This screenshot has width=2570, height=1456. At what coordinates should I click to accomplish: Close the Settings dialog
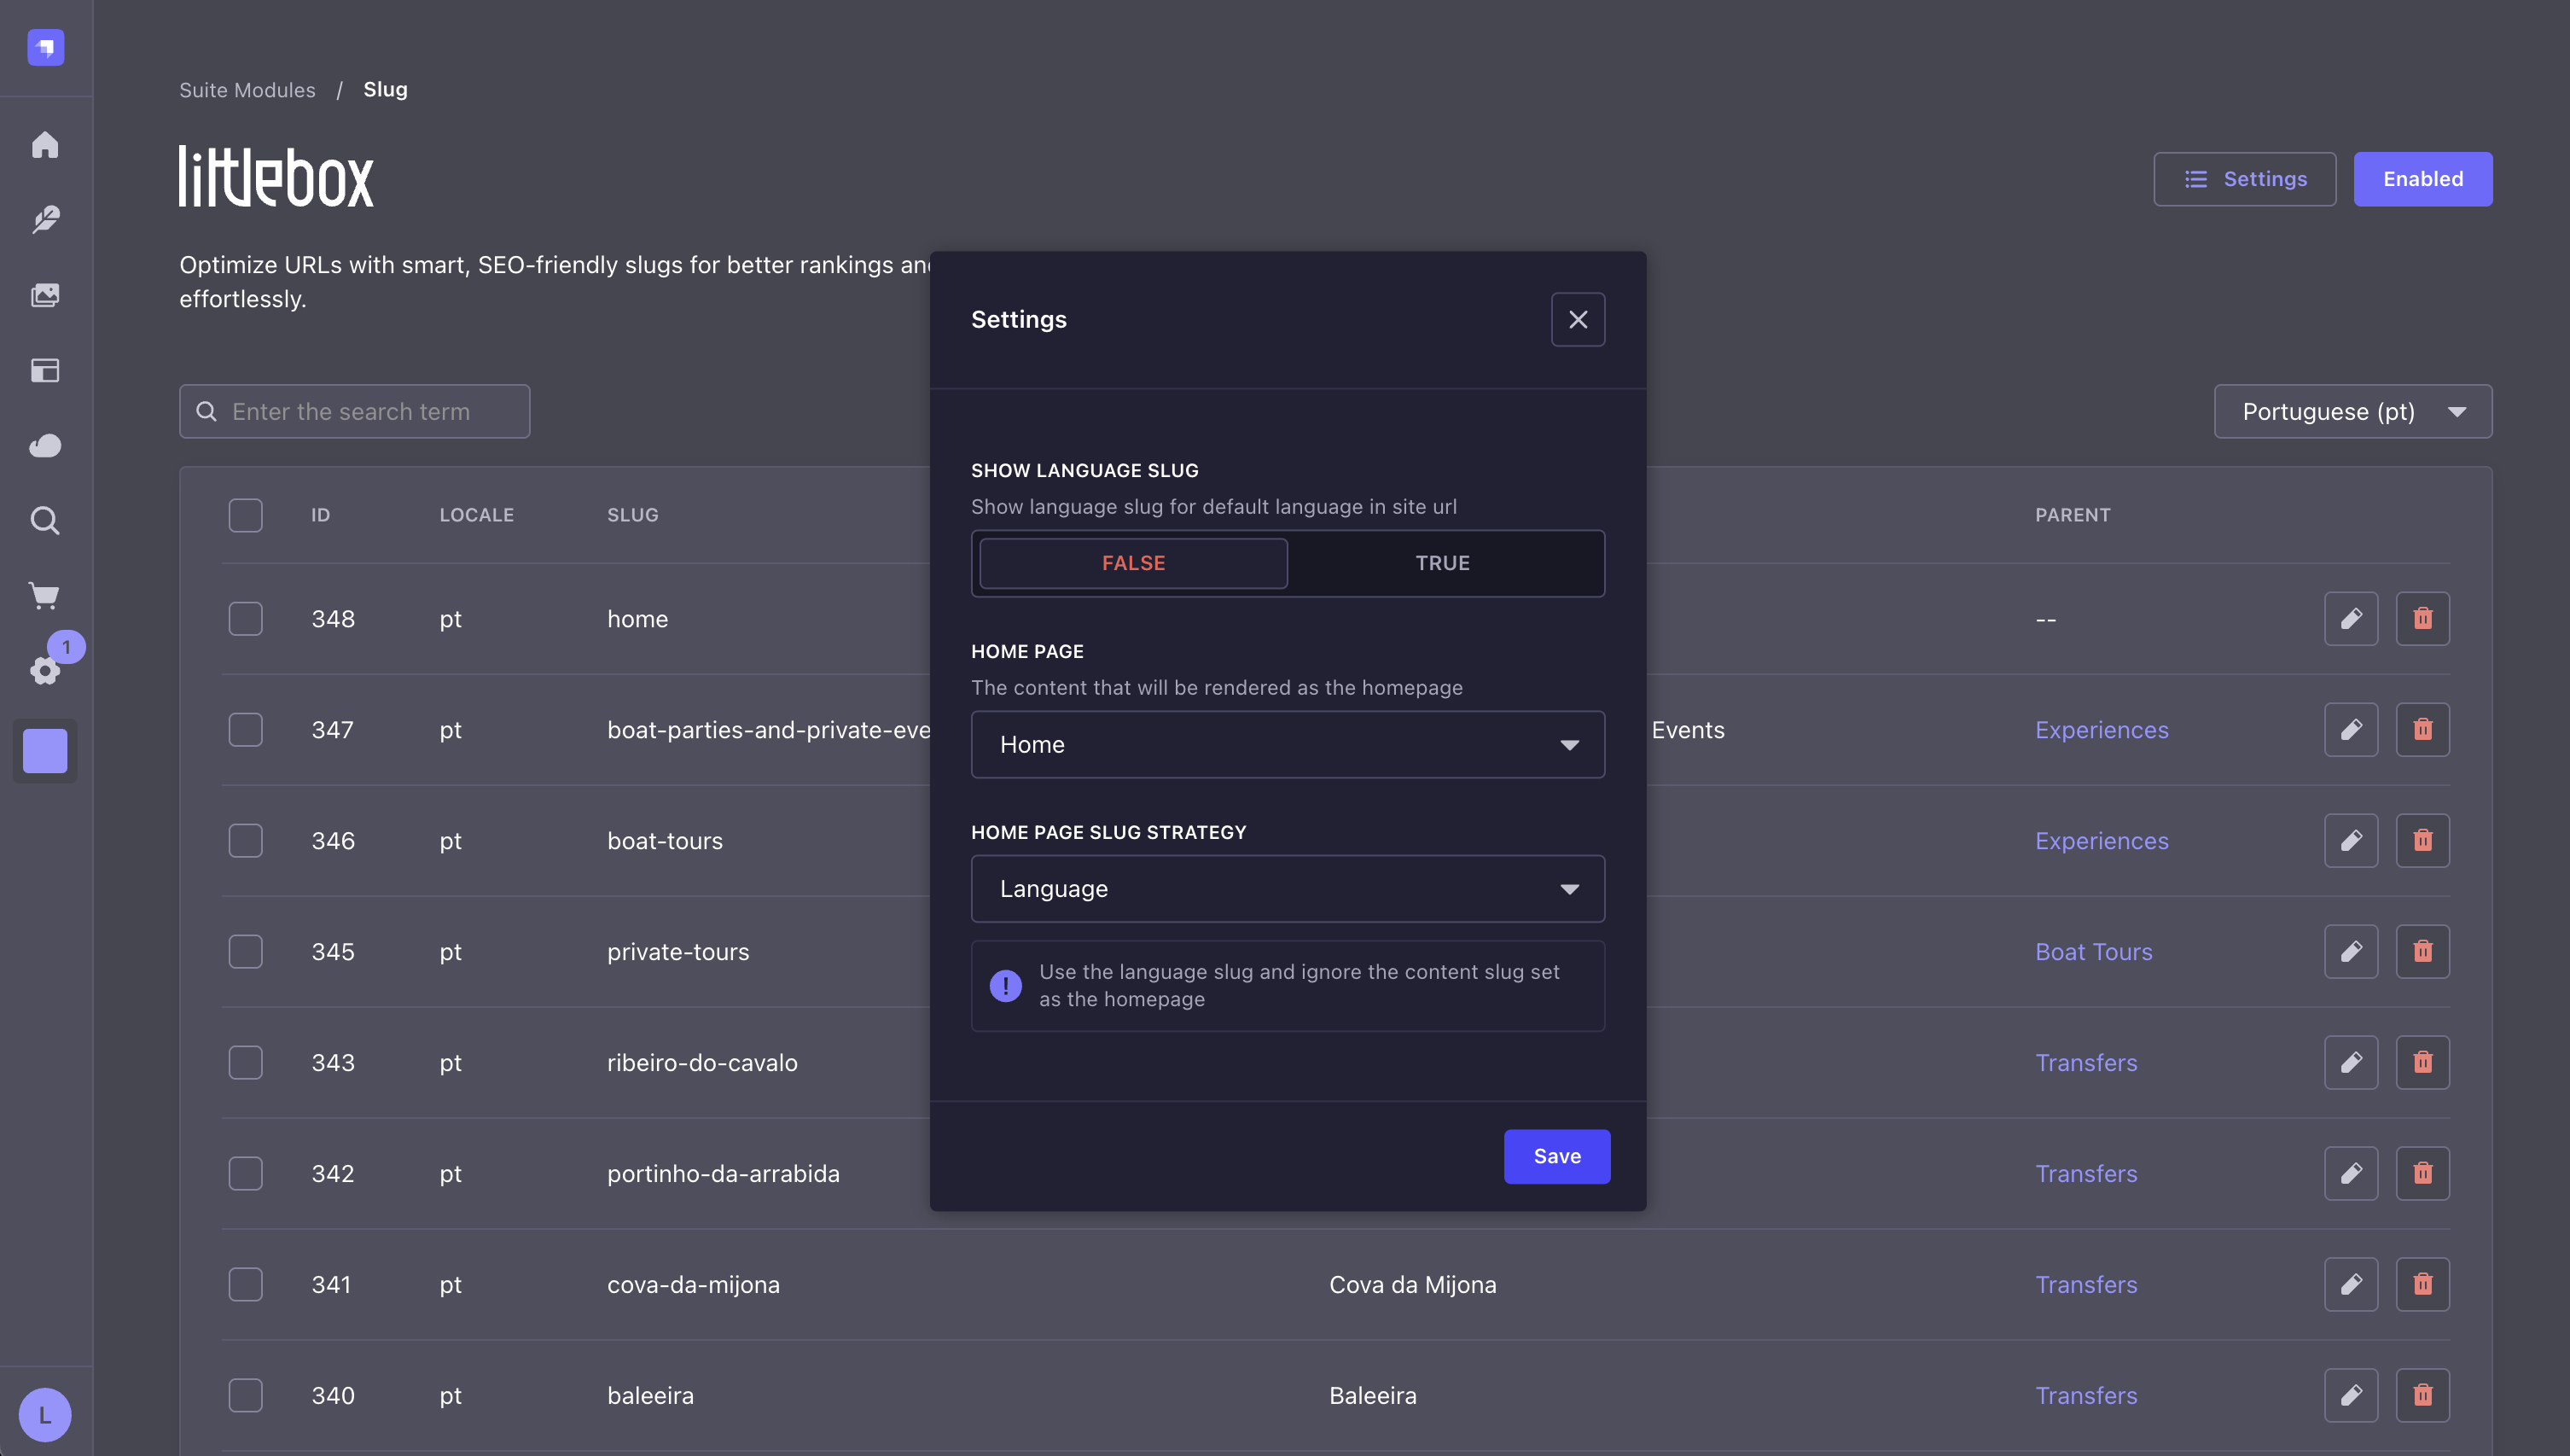coord(1578,320)
